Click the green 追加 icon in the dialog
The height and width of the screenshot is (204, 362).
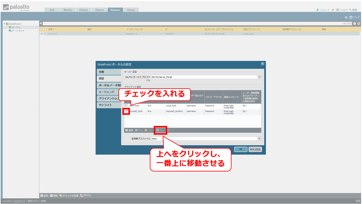click(x=127, y=130)
